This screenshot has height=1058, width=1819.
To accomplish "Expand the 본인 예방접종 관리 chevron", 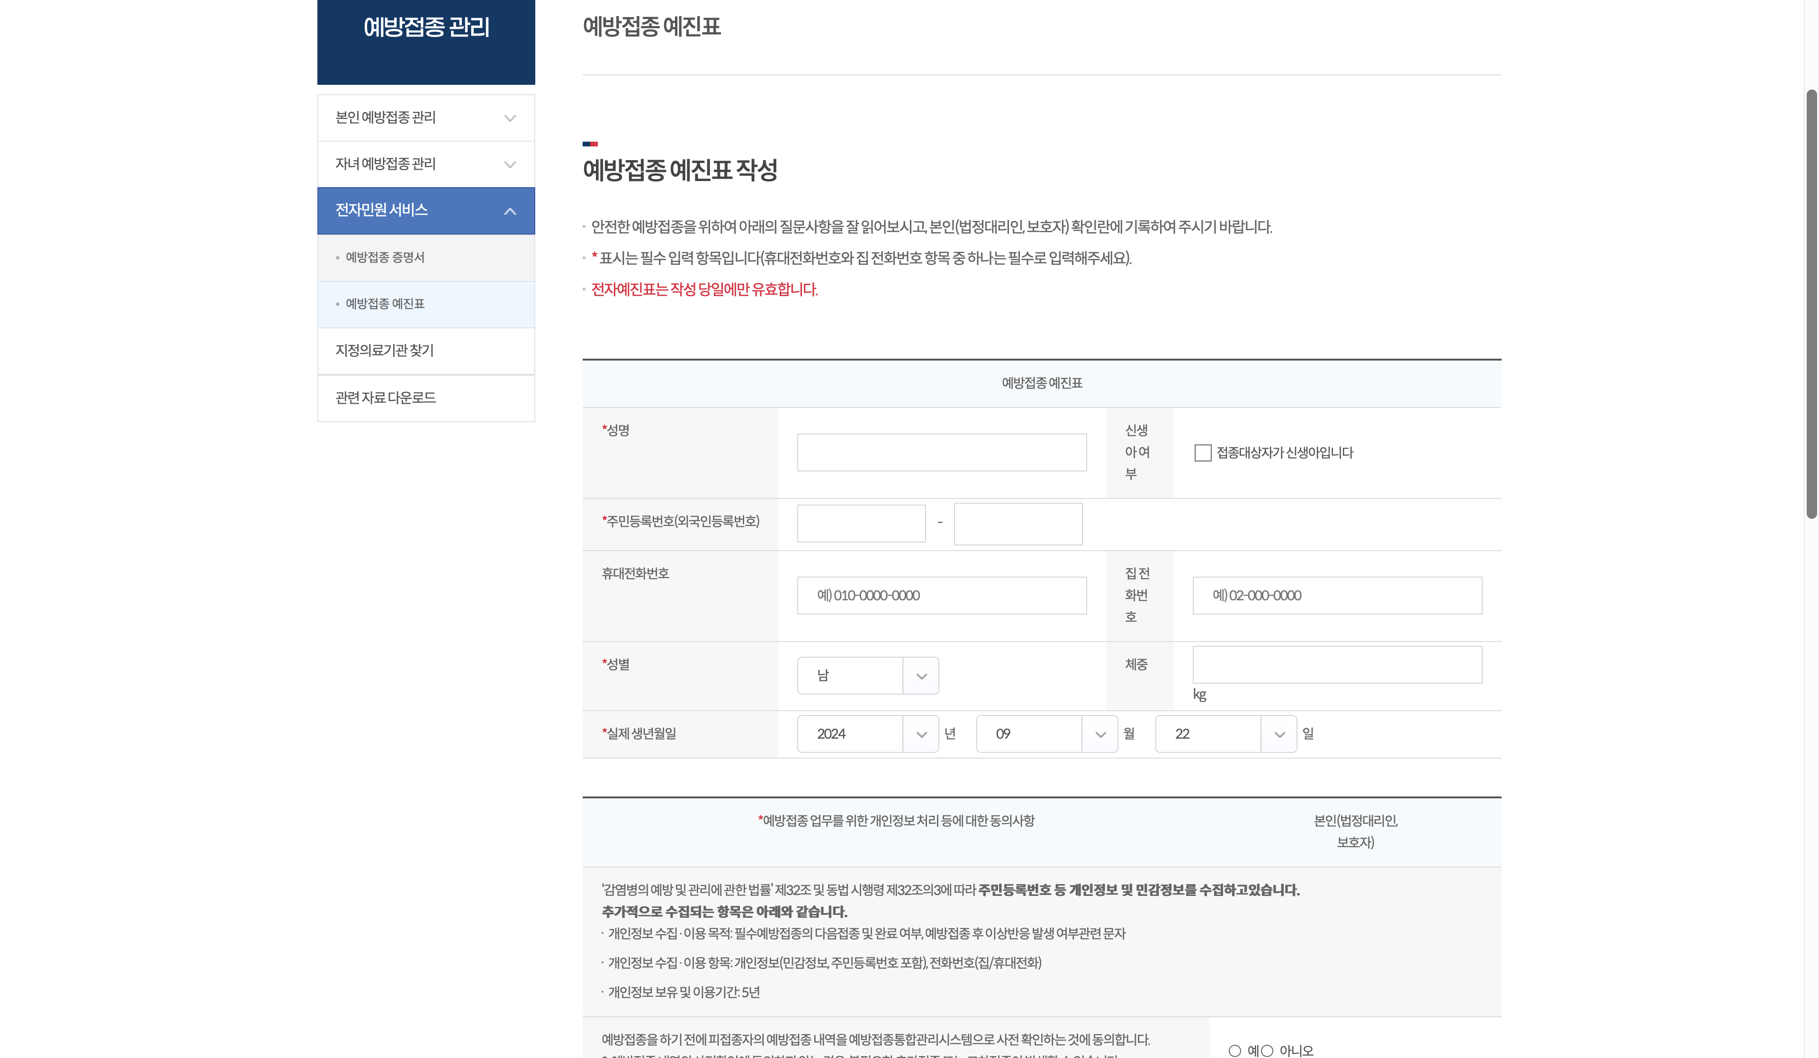I will point(510,118).
